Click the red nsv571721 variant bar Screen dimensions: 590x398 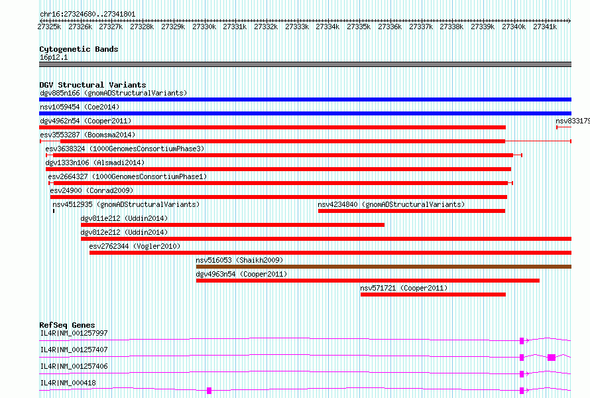coord(433,295)
